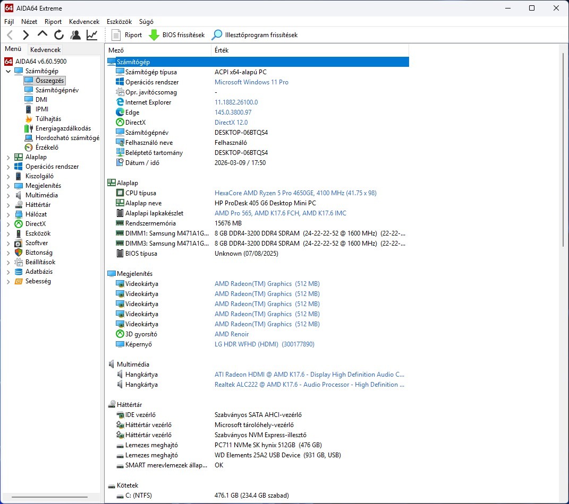
Task: Select the Energiagazdálkodás battery icon
Action: 29,128
